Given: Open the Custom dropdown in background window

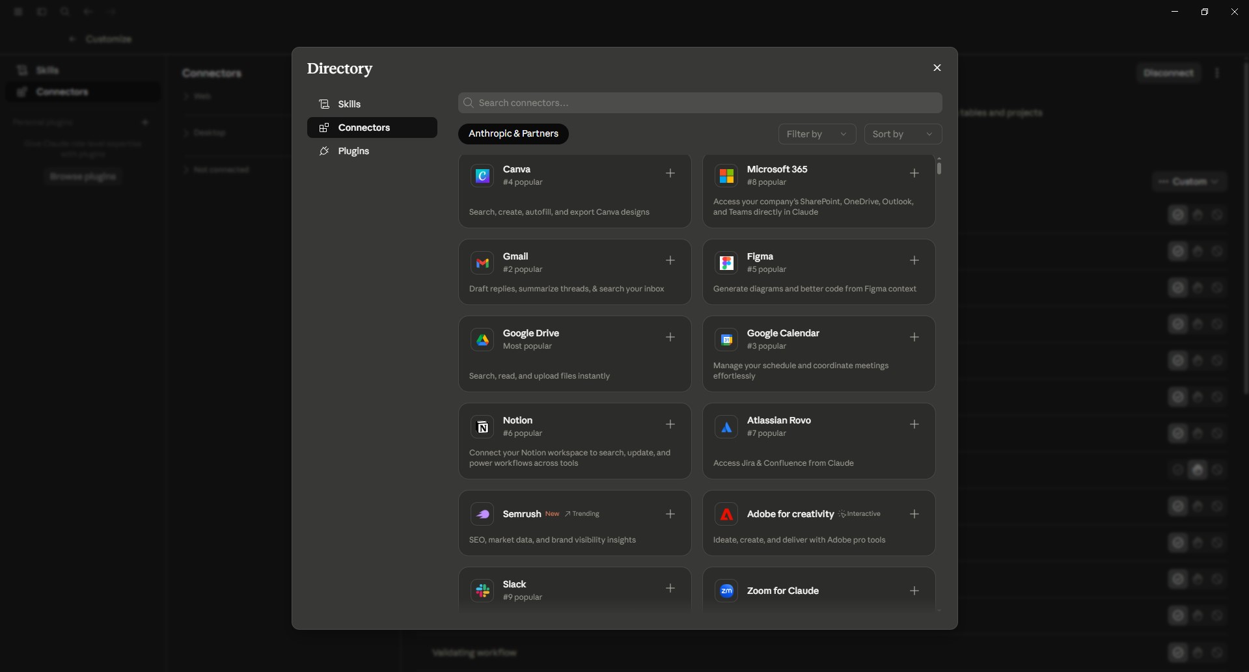Looking at the screenshot, I should coord(1189,181).
